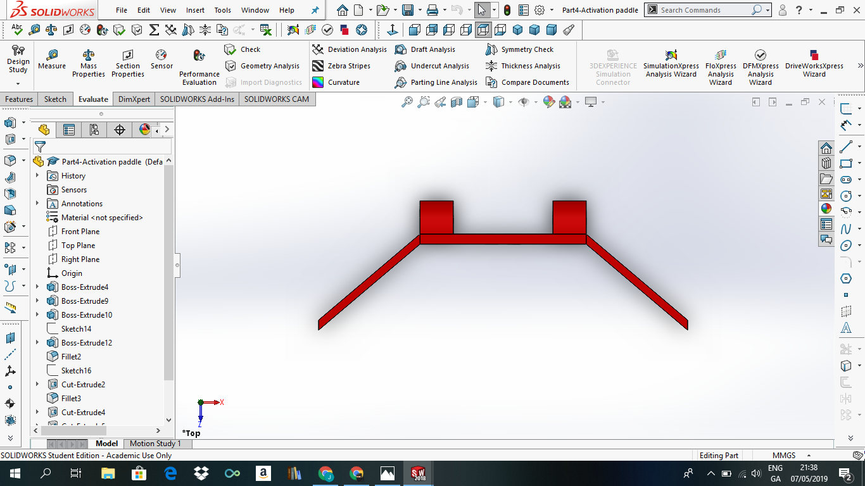
Task: Toggle Zebra Stripes display
Action: coord(342,66)
